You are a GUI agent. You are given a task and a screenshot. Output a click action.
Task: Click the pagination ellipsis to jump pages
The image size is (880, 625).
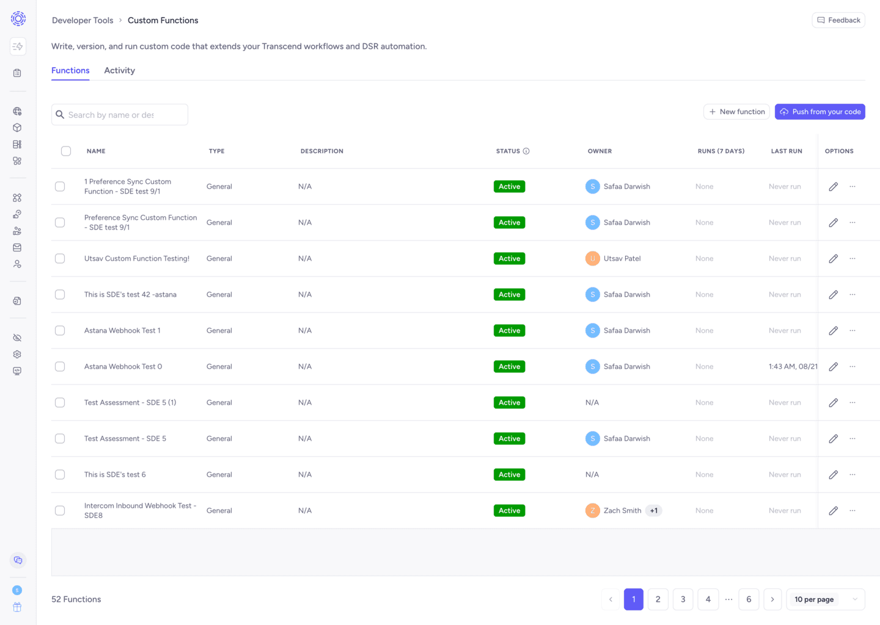pyautogui.click(x=728, y=599)
